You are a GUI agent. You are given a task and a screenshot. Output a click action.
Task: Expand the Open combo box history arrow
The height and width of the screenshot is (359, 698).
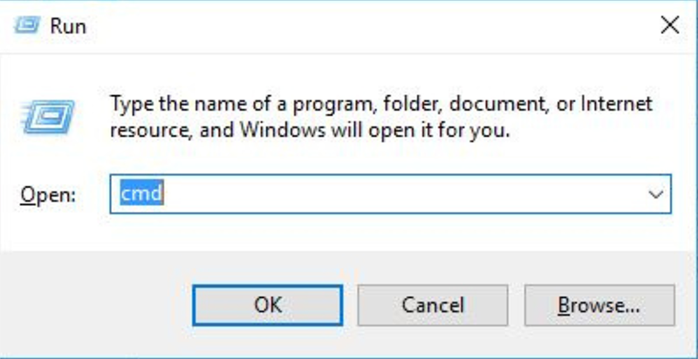coord(656,194)
